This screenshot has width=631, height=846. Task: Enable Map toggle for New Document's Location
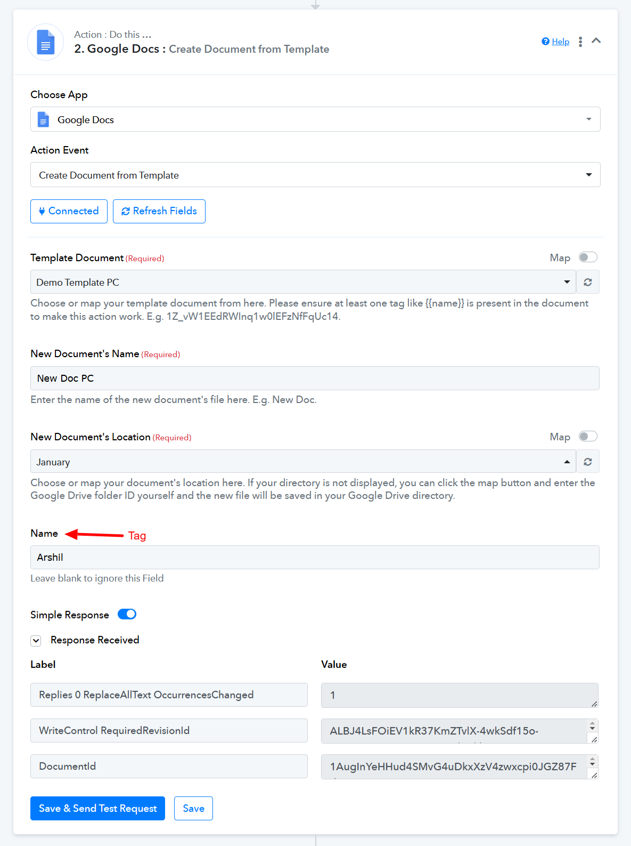click(588, 437)
